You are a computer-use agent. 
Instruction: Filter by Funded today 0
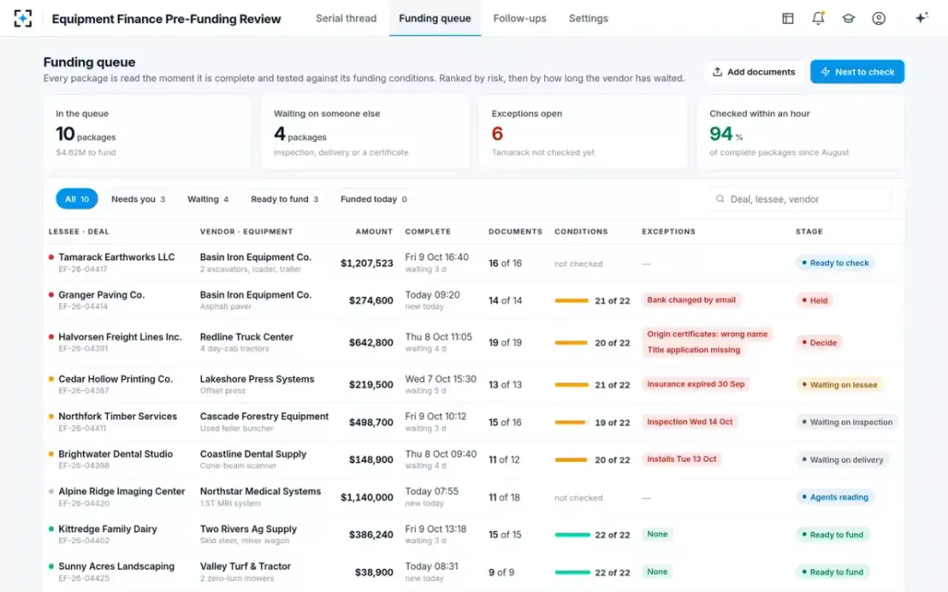[x=374, y=199]
